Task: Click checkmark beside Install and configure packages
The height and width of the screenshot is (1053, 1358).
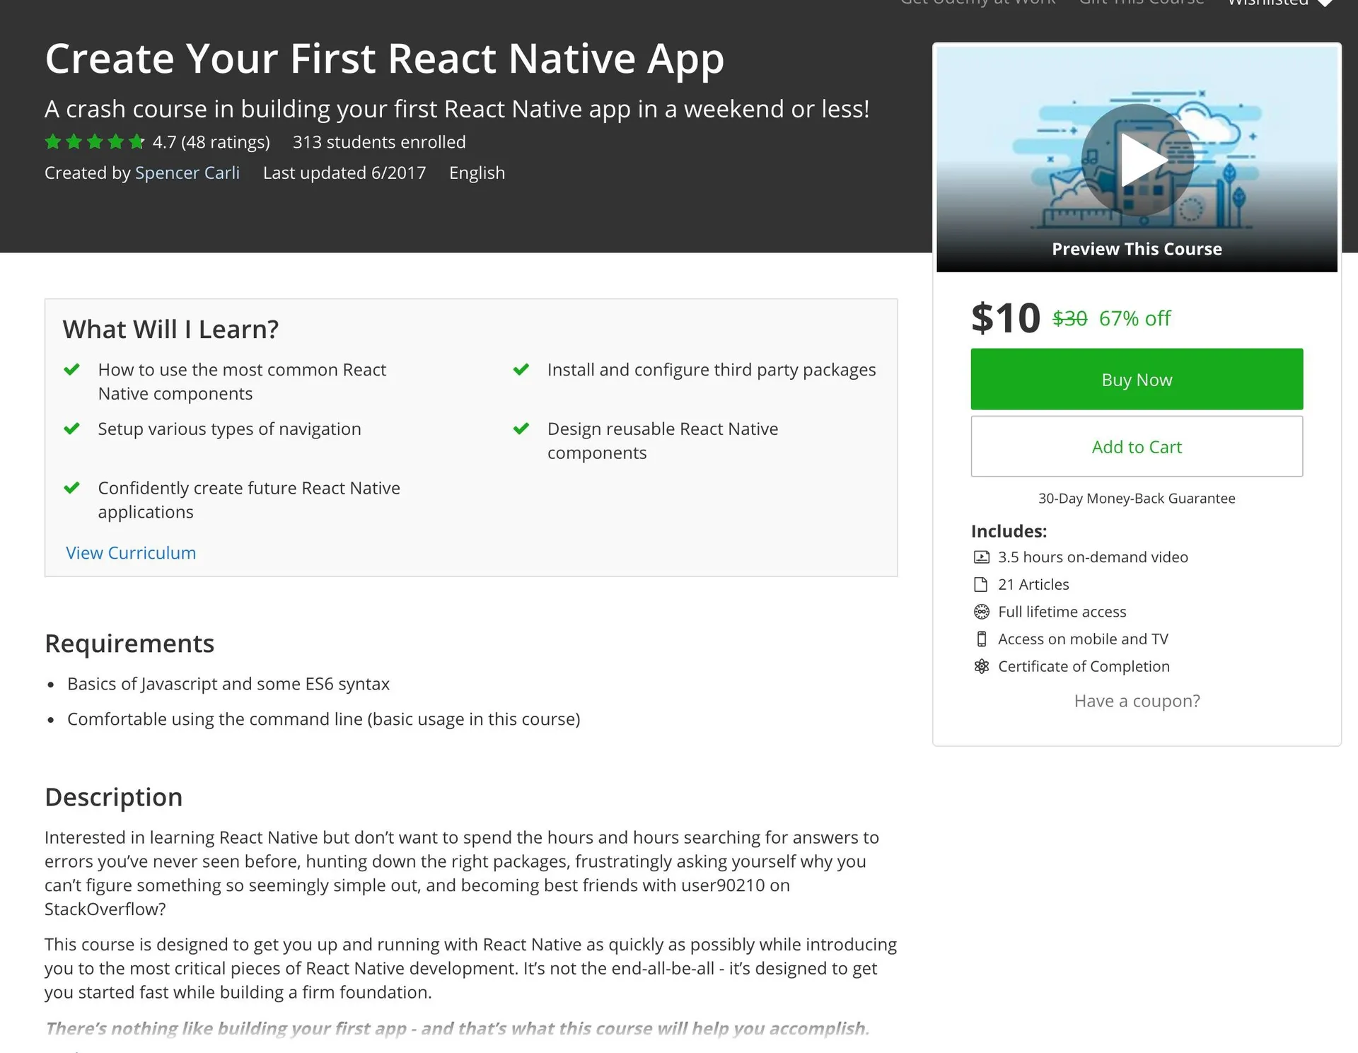Action: tap(521, 370)
